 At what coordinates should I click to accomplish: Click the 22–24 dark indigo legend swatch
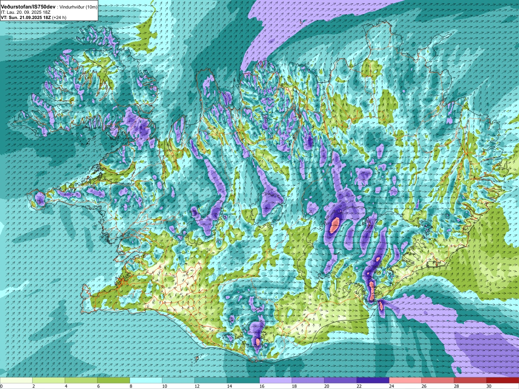click(x=373, y=380)
